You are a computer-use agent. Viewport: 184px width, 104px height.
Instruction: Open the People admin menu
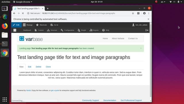coord(82,30)
